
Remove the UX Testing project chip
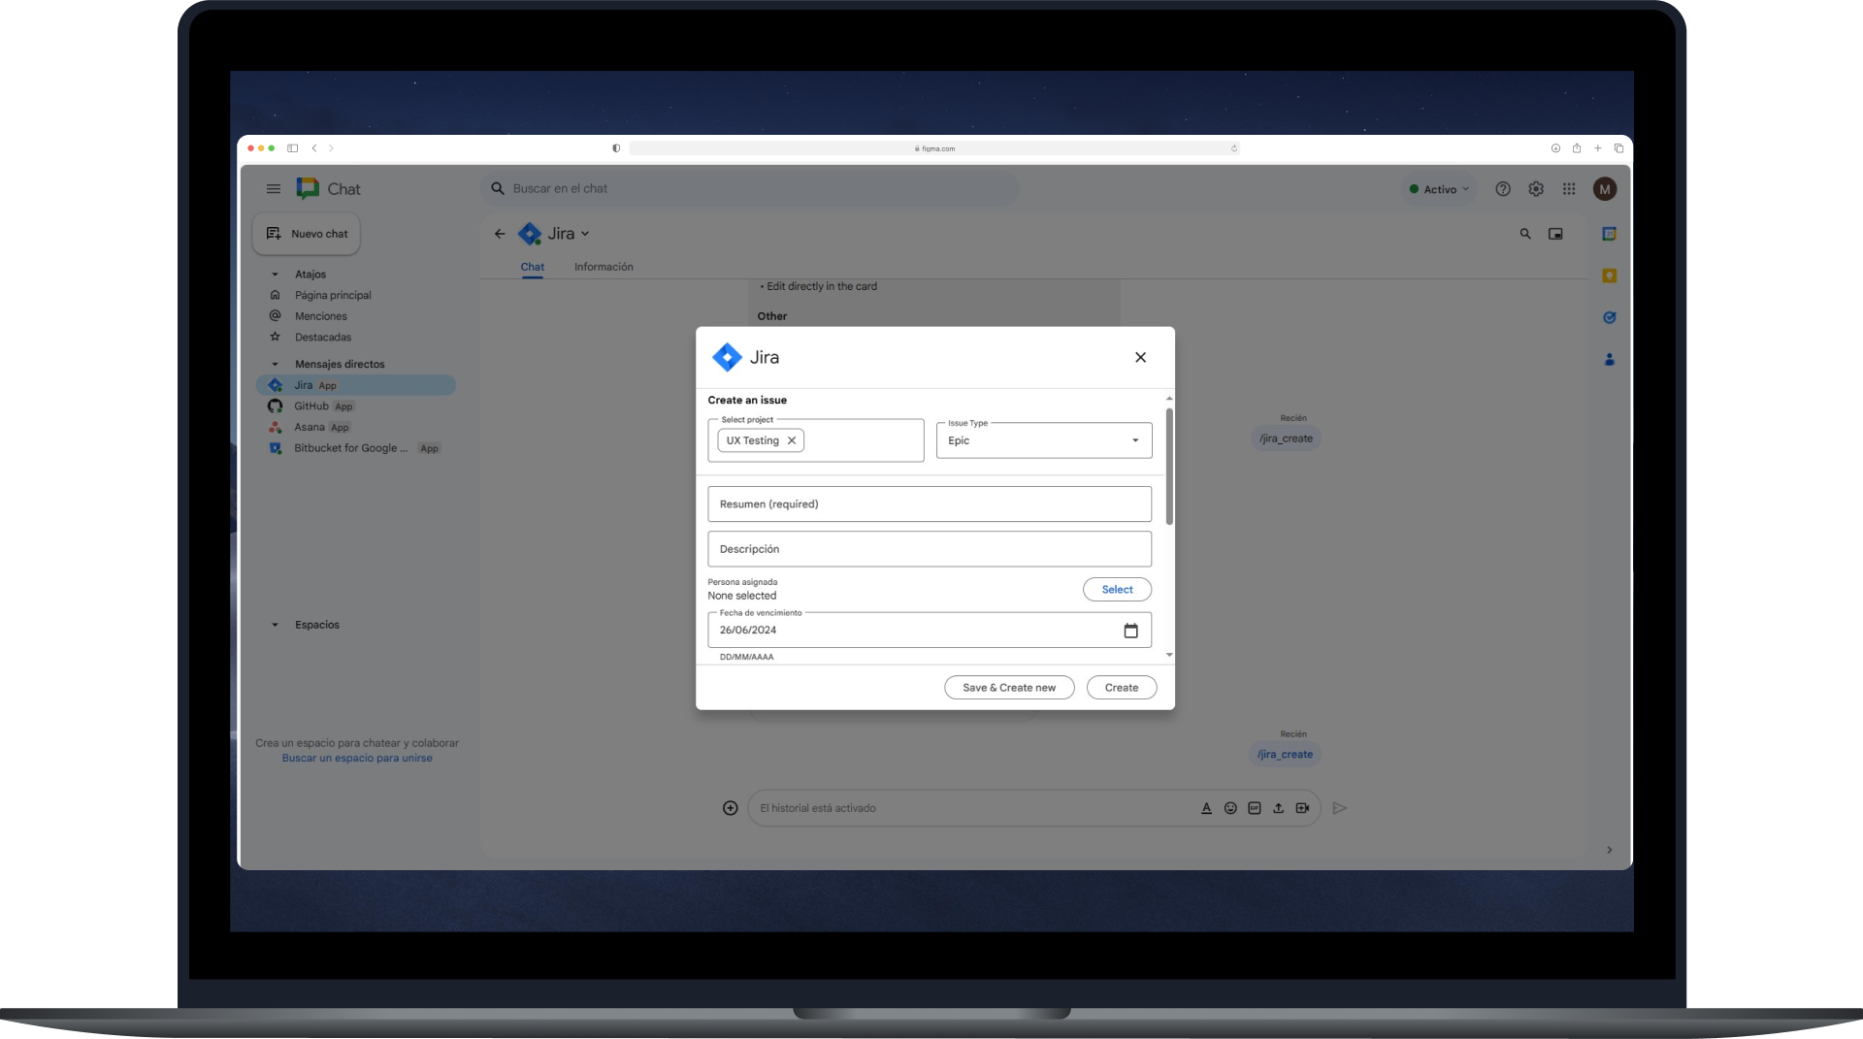click(792, 440)
